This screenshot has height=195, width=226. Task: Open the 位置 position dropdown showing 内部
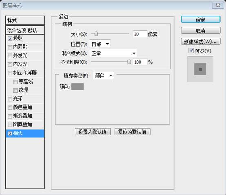click(x=100, y=44)
